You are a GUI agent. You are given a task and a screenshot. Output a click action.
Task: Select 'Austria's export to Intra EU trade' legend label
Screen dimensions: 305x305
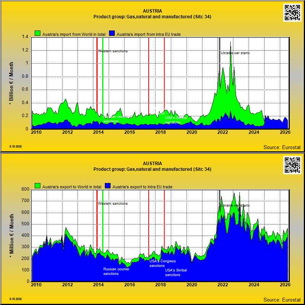coord(142,187)
